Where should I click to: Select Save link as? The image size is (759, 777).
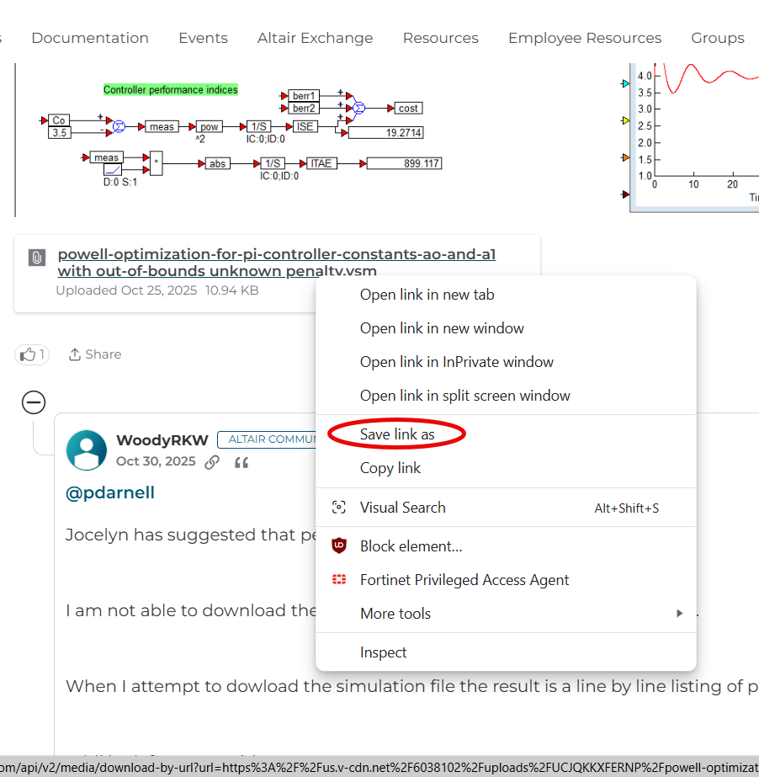coord(506,434)
